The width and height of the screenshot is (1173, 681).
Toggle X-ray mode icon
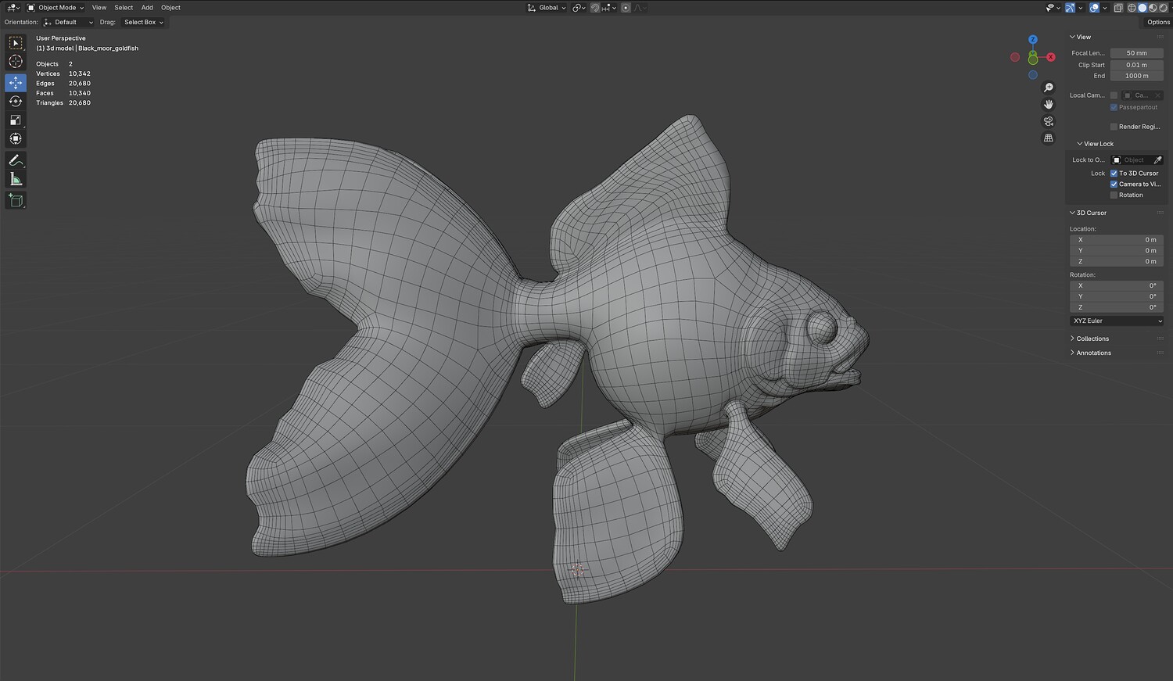[x=1118, y=8]
